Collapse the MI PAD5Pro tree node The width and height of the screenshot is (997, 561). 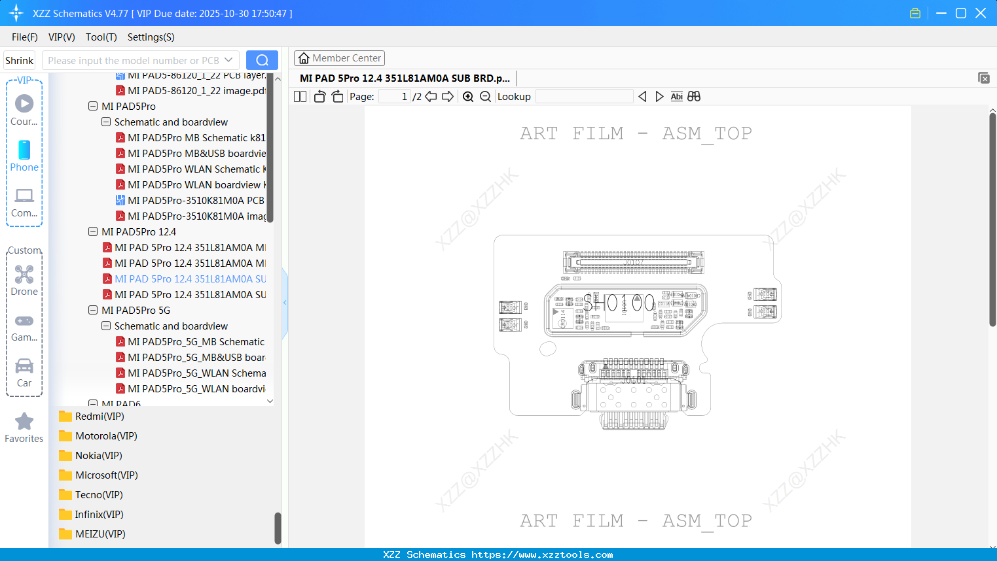[93, 106]
